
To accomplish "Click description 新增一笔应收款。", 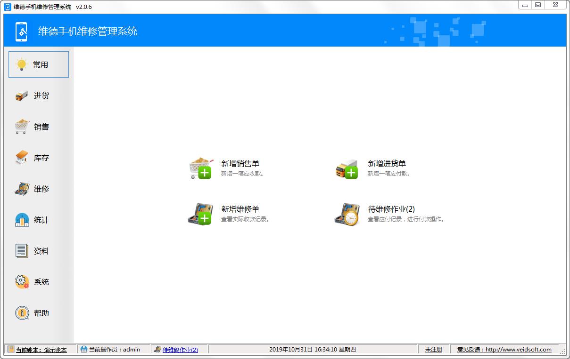I will pyautogui.click(x=243, y=174).
